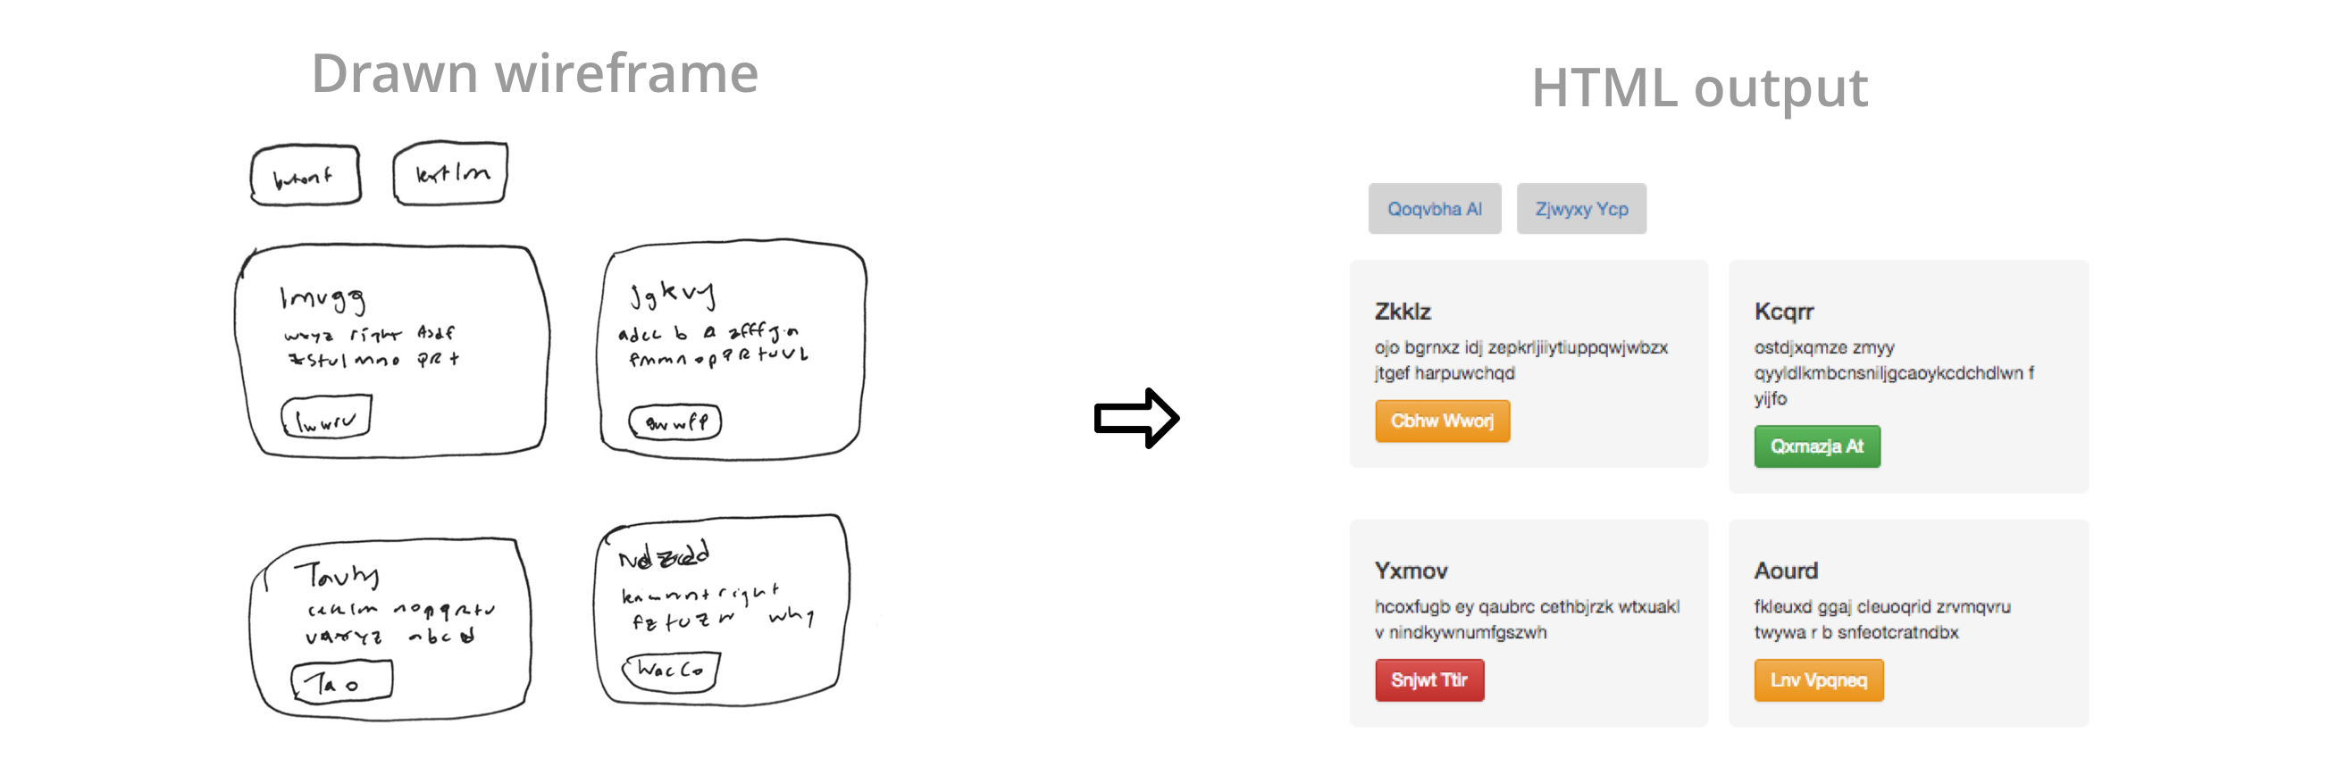The height and width of the screenshot is (775, 2337).
Task: Click the Aourd card heading
Action: (1786, 571)
